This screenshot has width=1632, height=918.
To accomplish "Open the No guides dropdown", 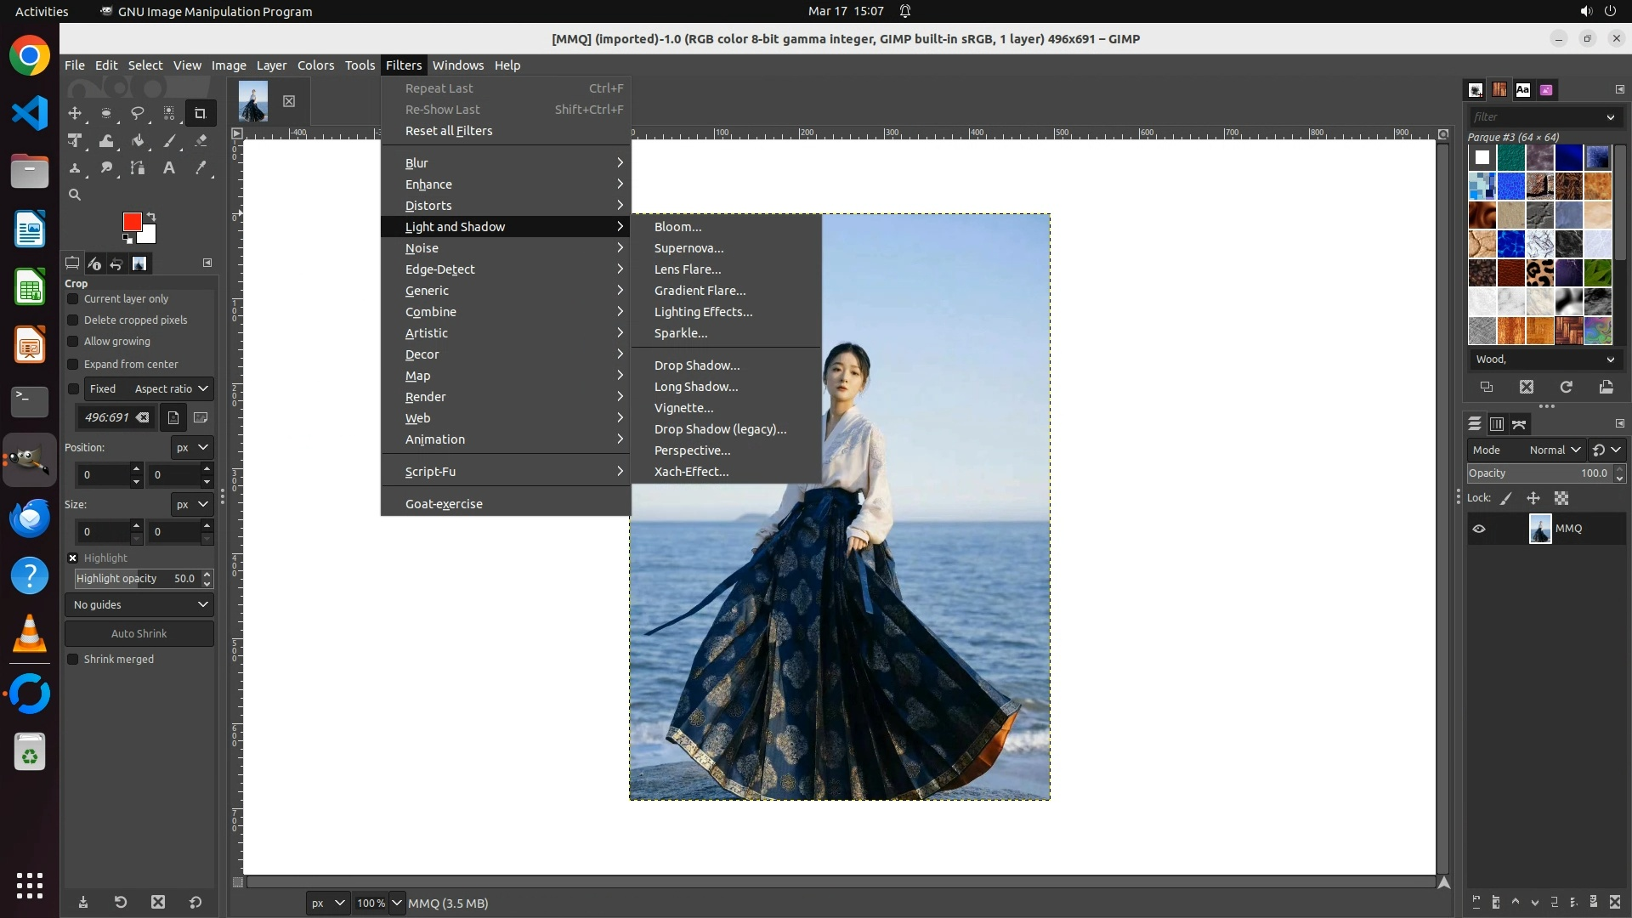I will click(139, 605).
